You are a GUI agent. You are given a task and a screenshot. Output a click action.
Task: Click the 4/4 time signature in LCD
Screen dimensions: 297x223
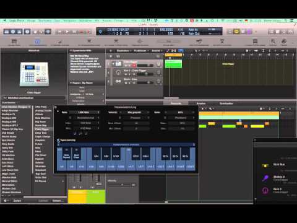coord(180,30)
